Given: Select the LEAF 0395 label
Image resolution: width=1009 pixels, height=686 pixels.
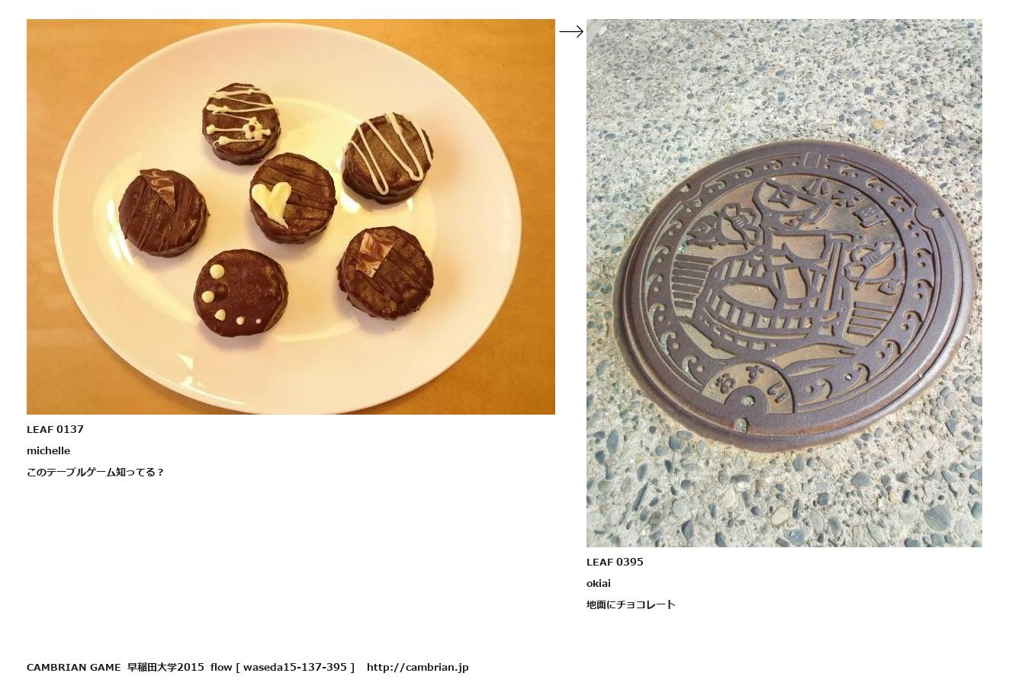Looking at the screenshot, I should coord(615,562).
